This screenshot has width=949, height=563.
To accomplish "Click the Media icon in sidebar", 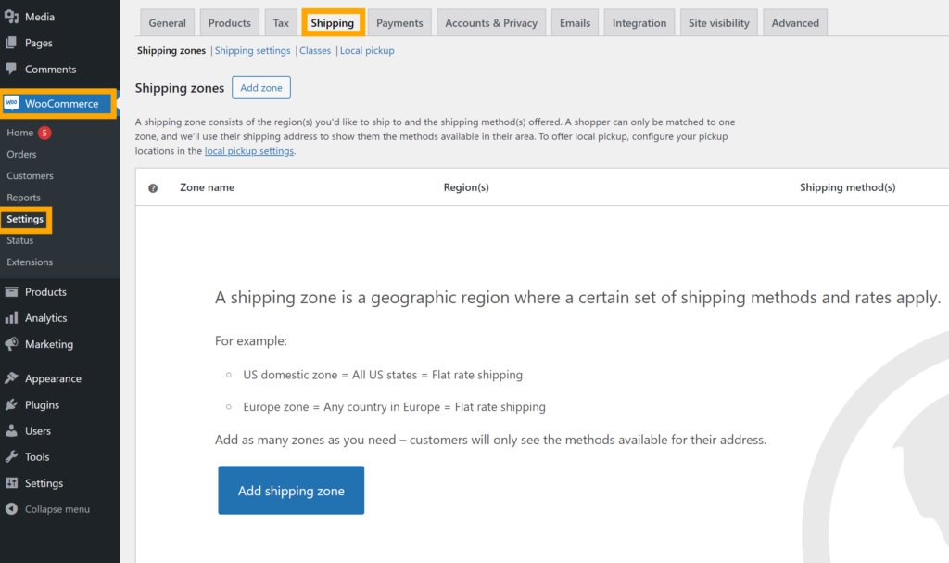I will pos(11,17).
